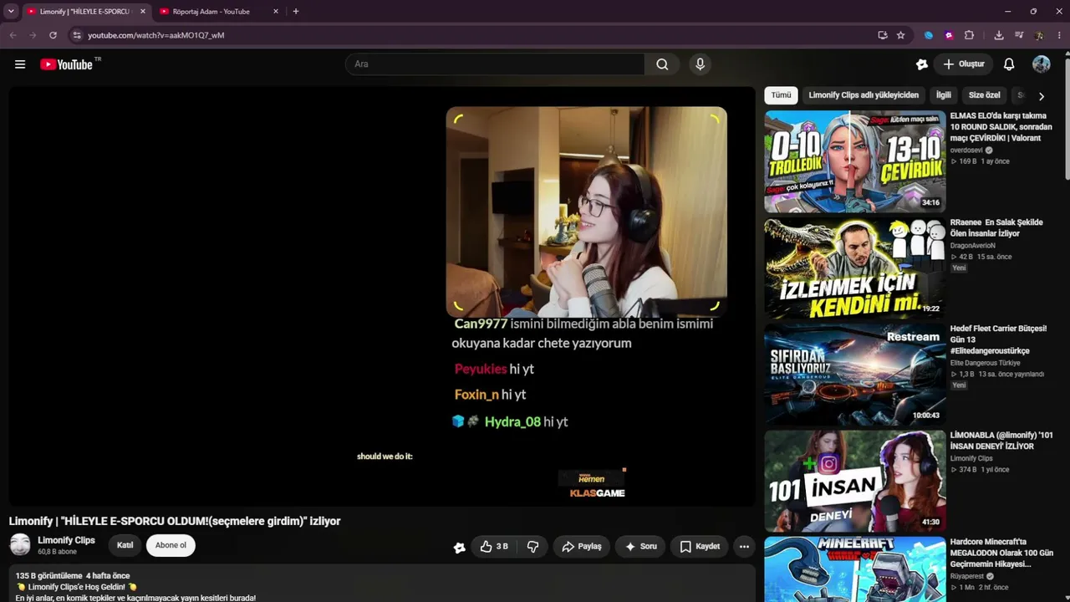Select the İlgili filter chip

click(x=943, y=95)
